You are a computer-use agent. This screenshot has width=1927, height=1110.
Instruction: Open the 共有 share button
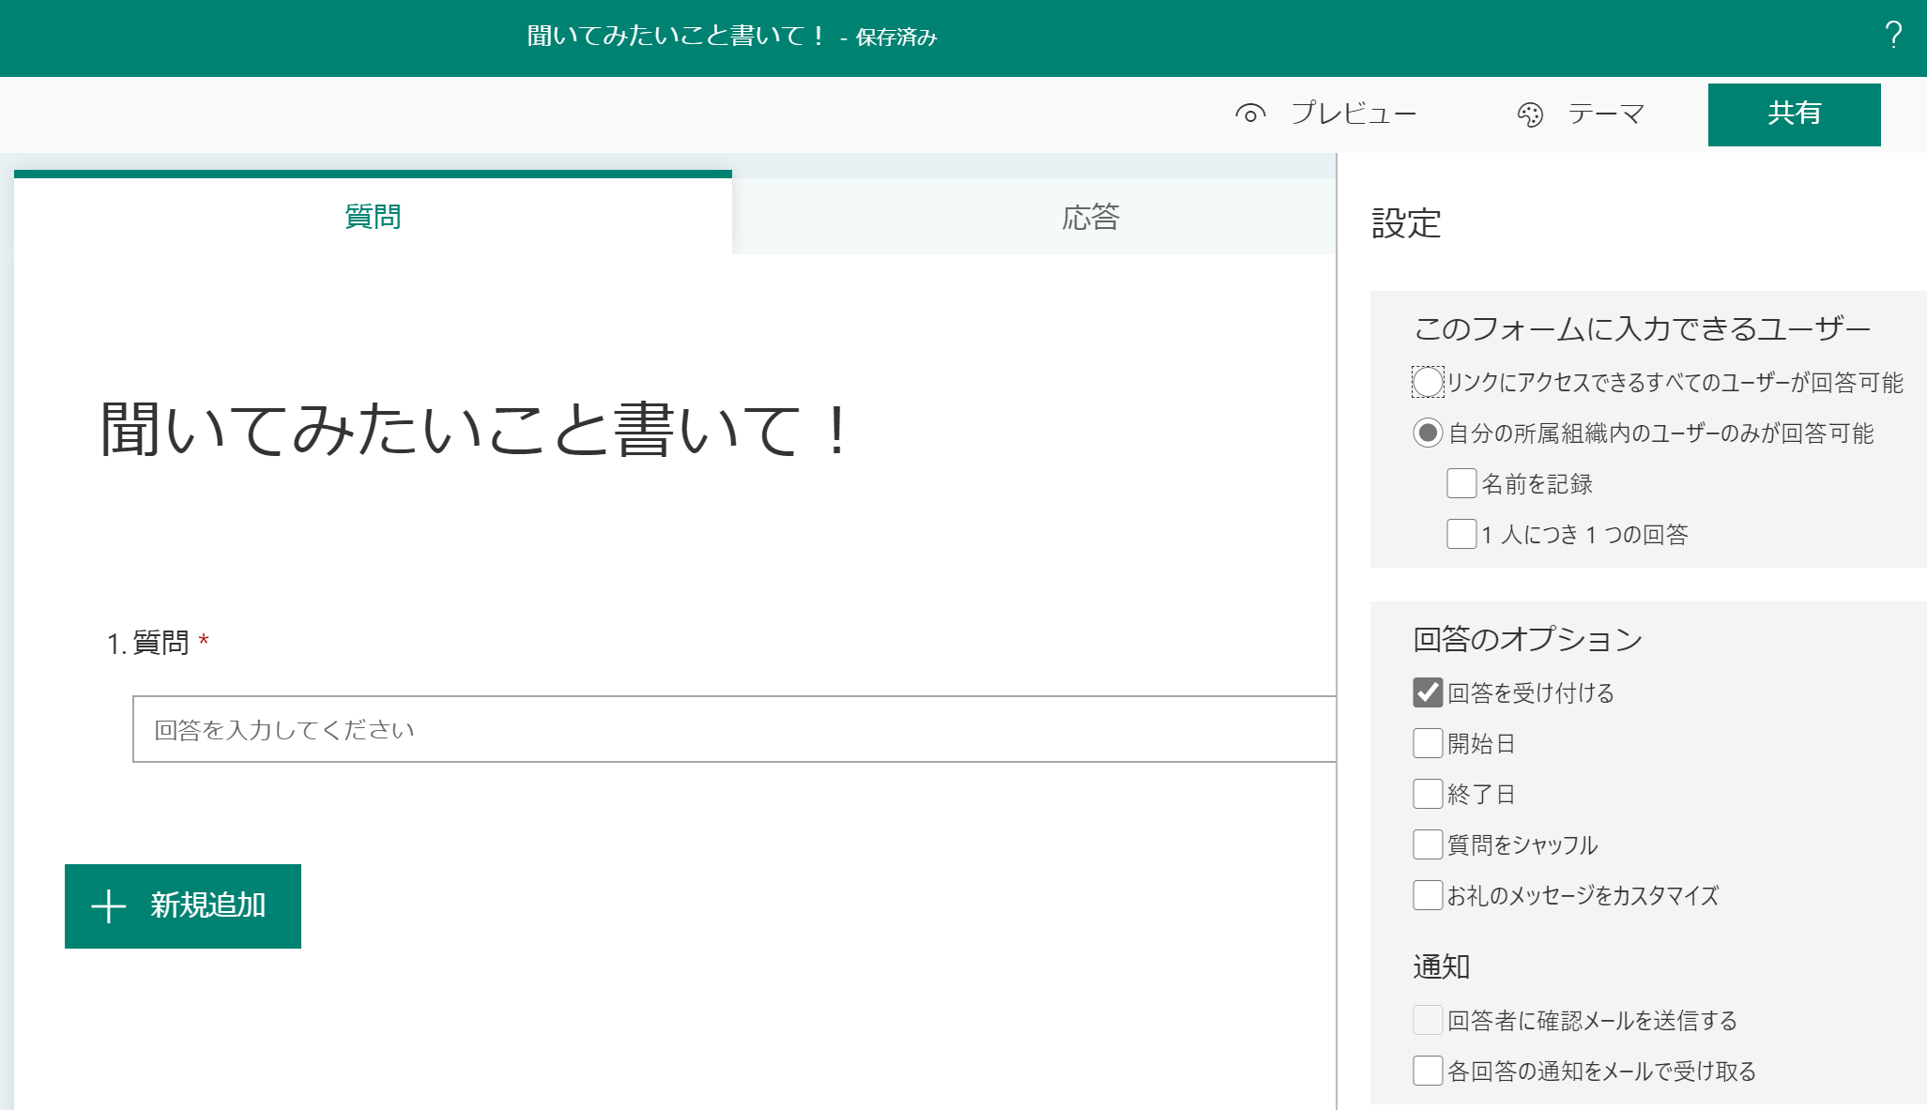(x=1794, y=114)
